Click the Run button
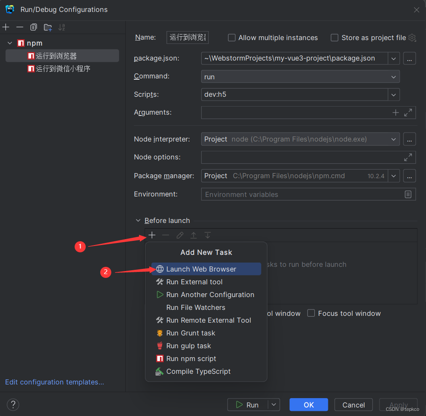 tap(247, 404)
